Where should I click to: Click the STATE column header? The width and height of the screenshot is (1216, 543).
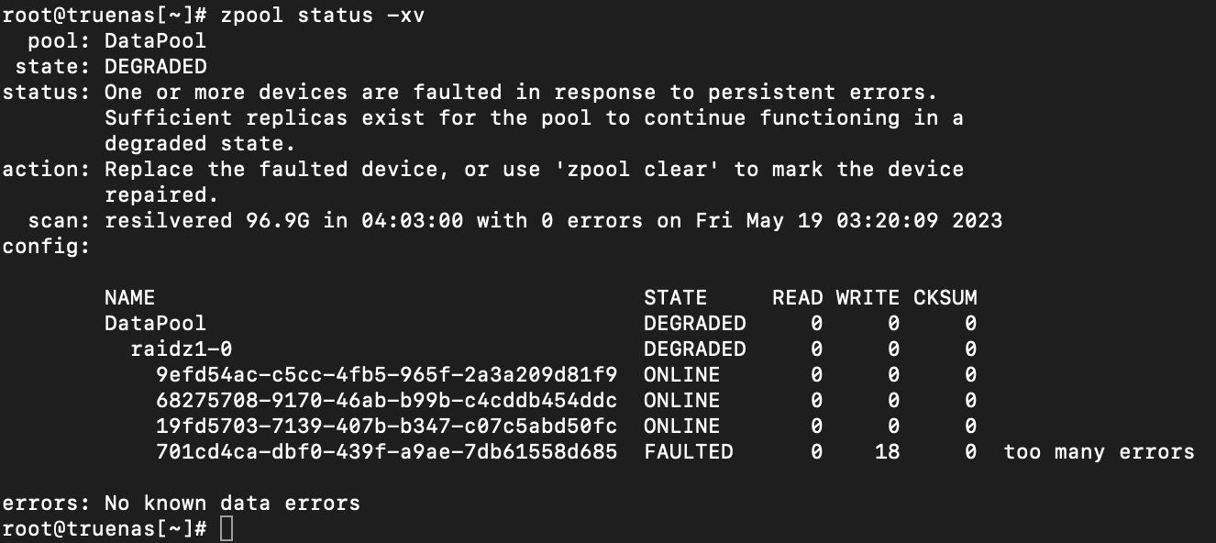click(676, 298)
